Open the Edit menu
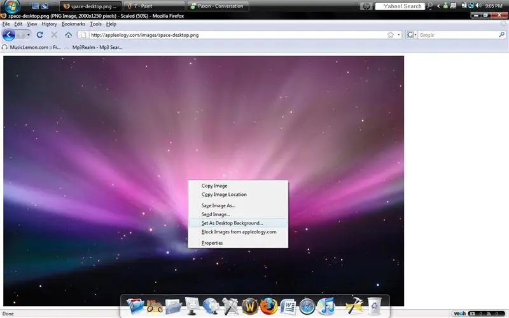509x318 pixels. [x=18, y=24]
